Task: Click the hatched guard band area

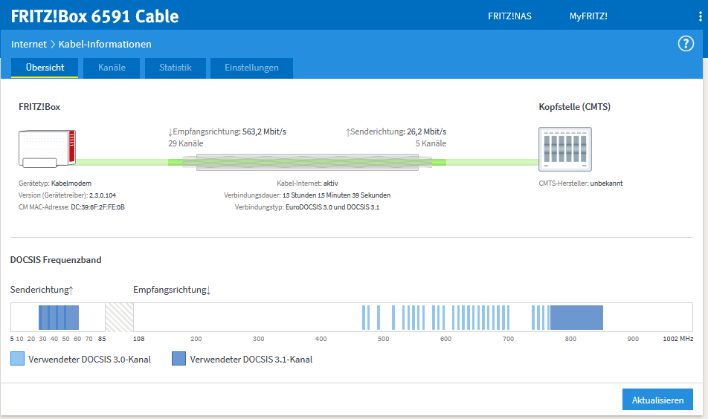Action: pos(119,317)
